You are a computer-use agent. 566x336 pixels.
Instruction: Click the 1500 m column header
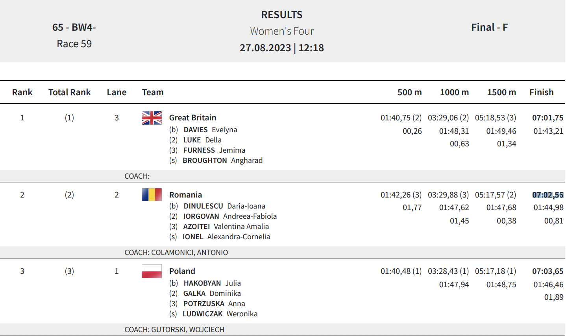(501, 92)
